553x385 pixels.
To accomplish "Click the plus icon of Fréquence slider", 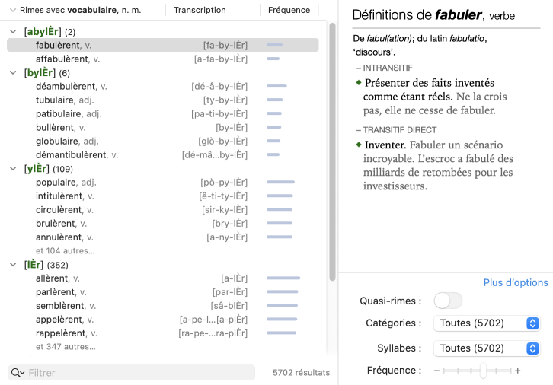I will [518, 371].
